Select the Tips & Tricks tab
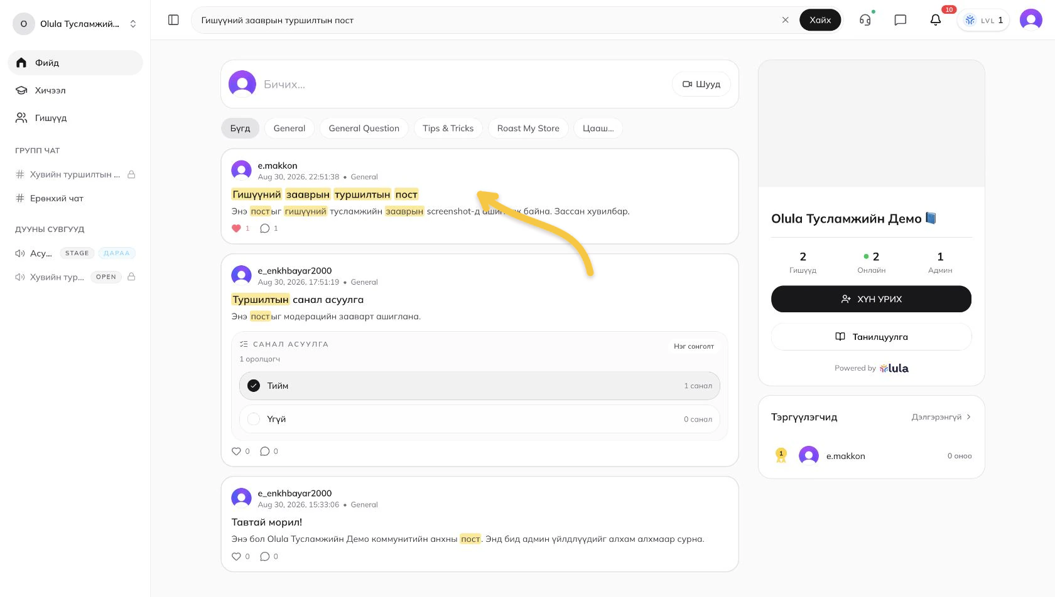Screen dimensions: 1055x597 (x=448, y=128)
